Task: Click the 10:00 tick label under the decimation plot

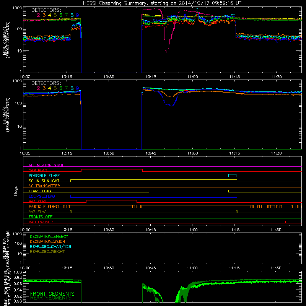Action: click(x=25, y=268)
